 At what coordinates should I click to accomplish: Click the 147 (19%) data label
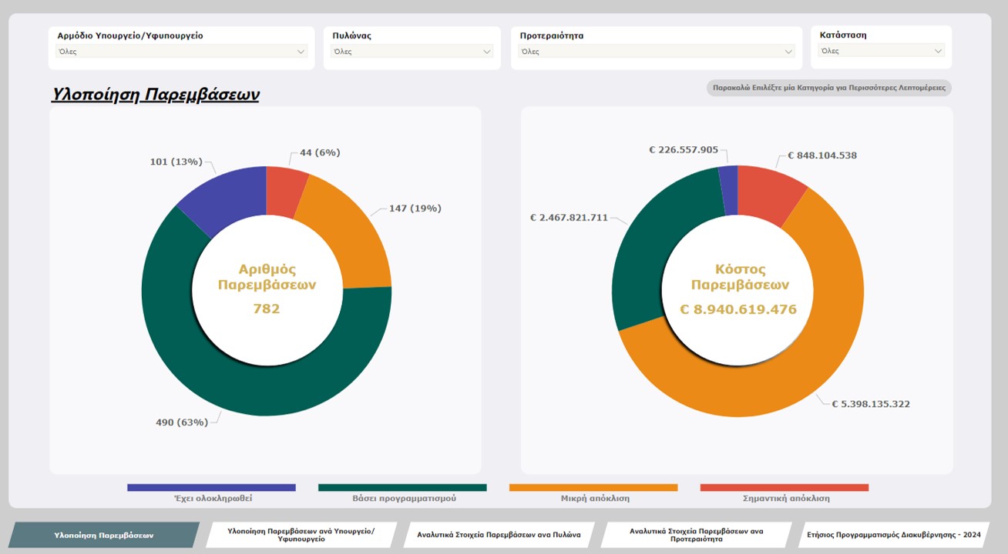pyautogui.click(x=415, y=209)
